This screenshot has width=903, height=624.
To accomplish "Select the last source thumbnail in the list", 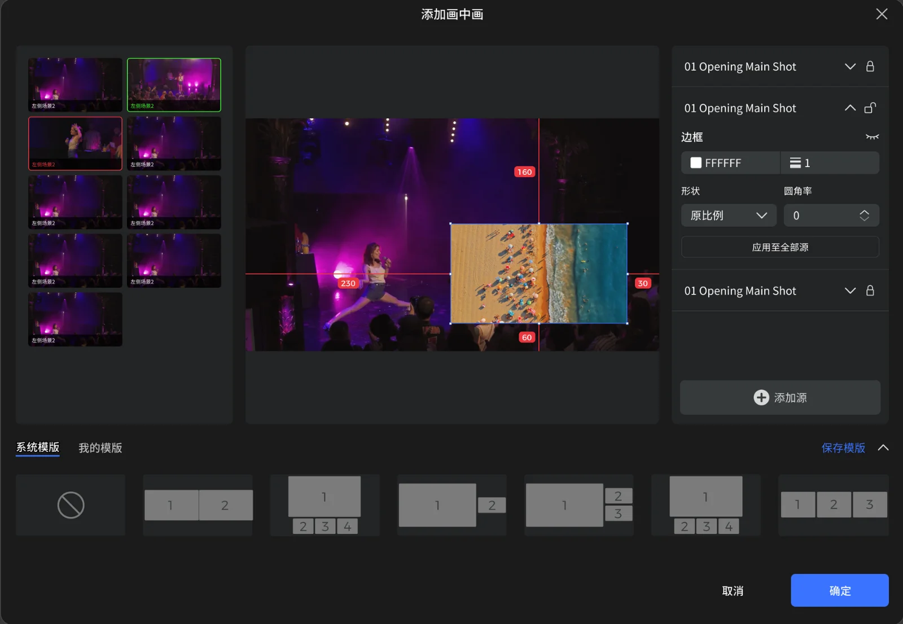I will tap(75, 319).
